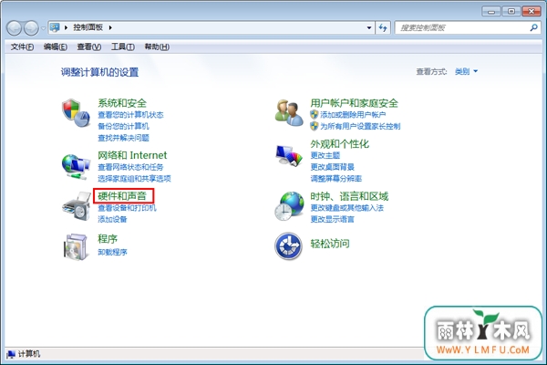Click the 调整计算机的设置 heading text
This screenshot has width=547, height=365.
pos(99,72)
